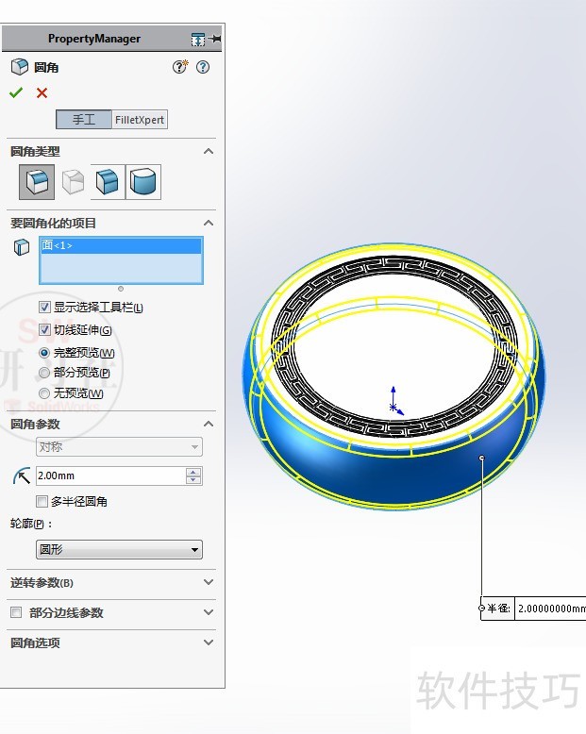
Task: Click the 圆角 feature icon in header
Action: tap(19, 67)
